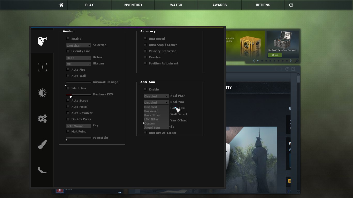Image resolution: width=353 pixels, height=198 pixels.
Task: Open the sun brightness sidebar tab
Action: (x=42, y=93)
